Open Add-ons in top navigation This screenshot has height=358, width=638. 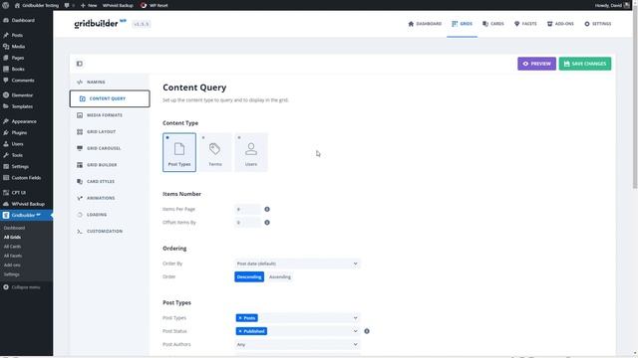point(560,24)
